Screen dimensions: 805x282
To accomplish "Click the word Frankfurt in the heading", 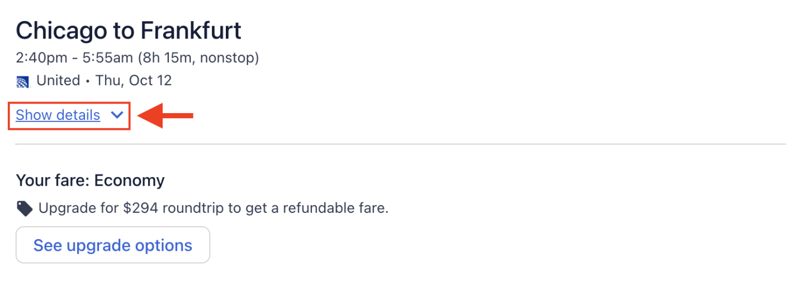I will pyautogui.click(x=191, y=31).
